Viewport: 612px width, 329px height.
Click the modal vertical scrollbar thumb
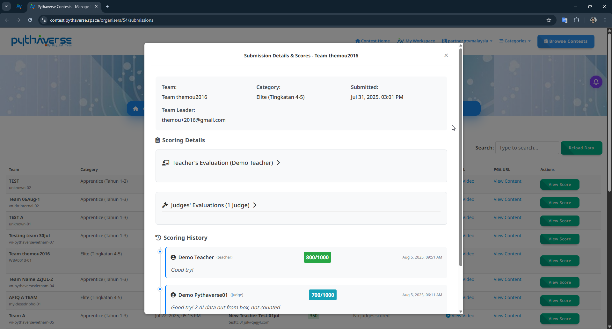click(461, 157)
